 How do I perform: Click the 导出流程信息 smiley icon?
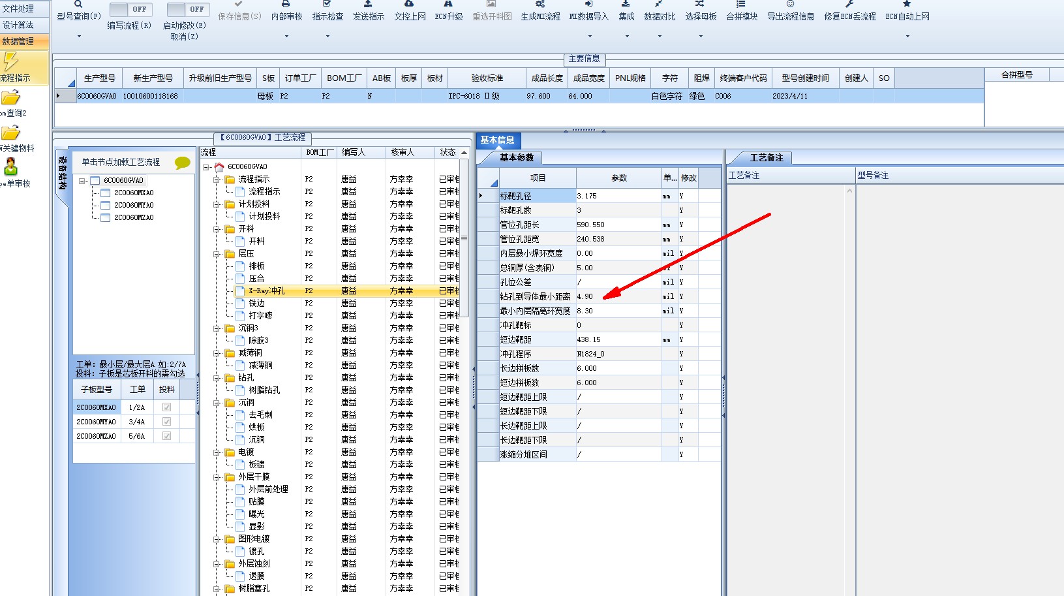point(790,4)
